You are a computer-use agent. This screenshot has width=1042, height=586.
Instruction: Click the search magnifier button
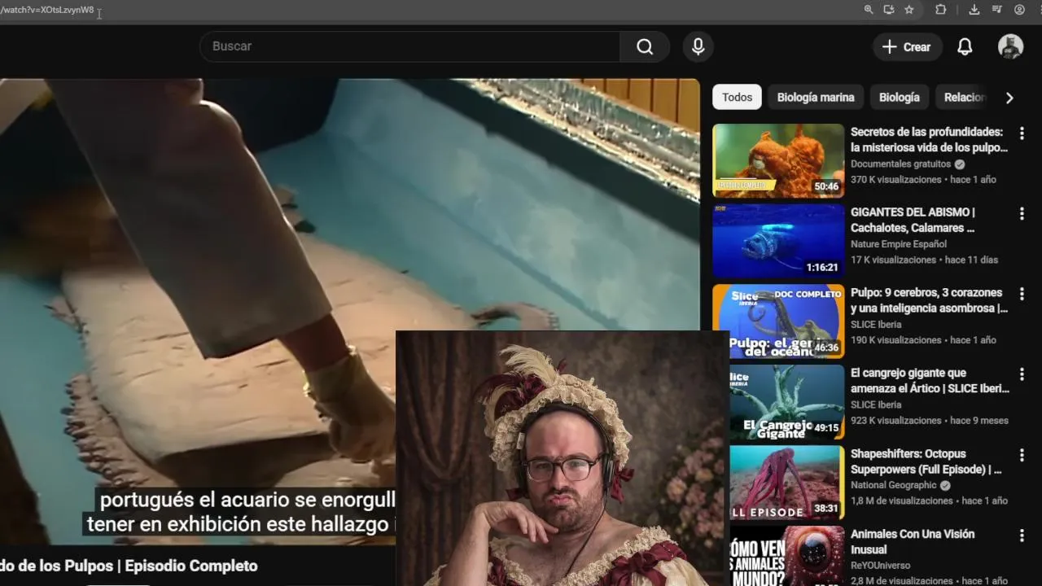645,46
